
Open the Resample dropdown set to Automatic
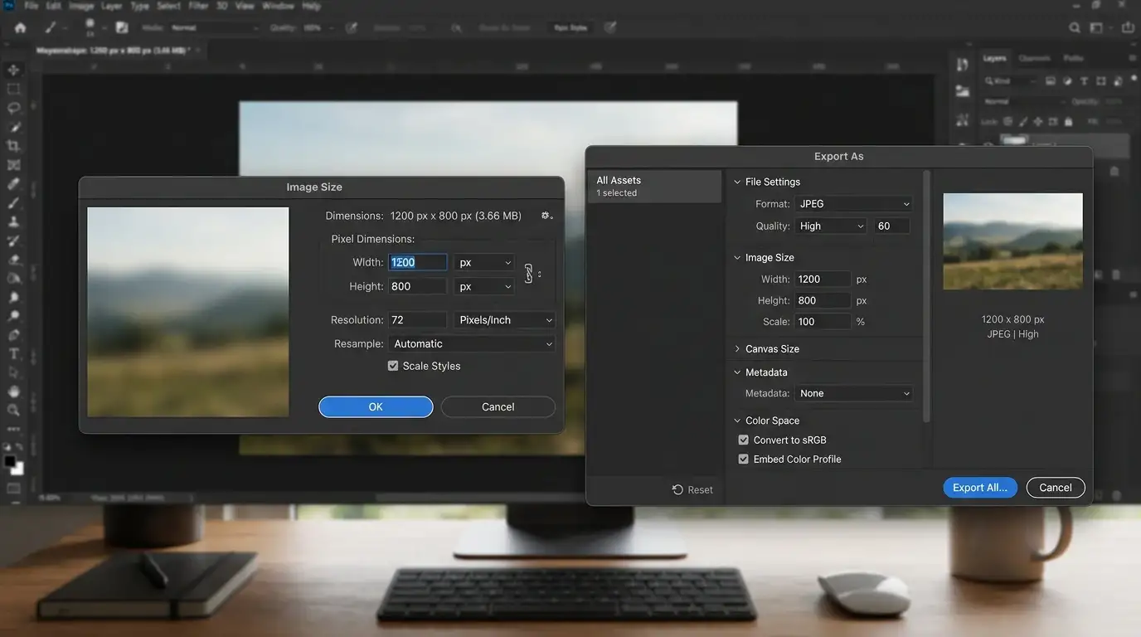[471, 343]
